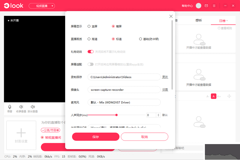The image size is (240, 160).
Task: Open 麦克风 microphone device dropdown
Action: point(124,102)
